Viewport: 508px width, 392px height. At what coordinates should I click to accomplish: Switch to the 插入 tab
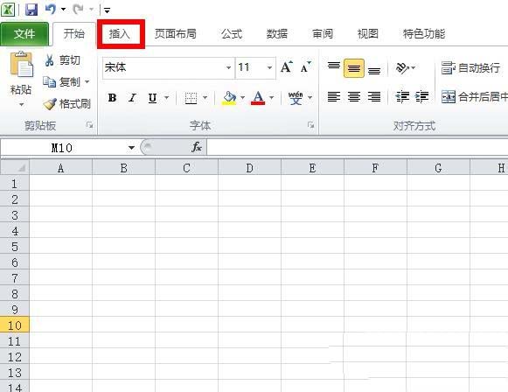[120, 34]
